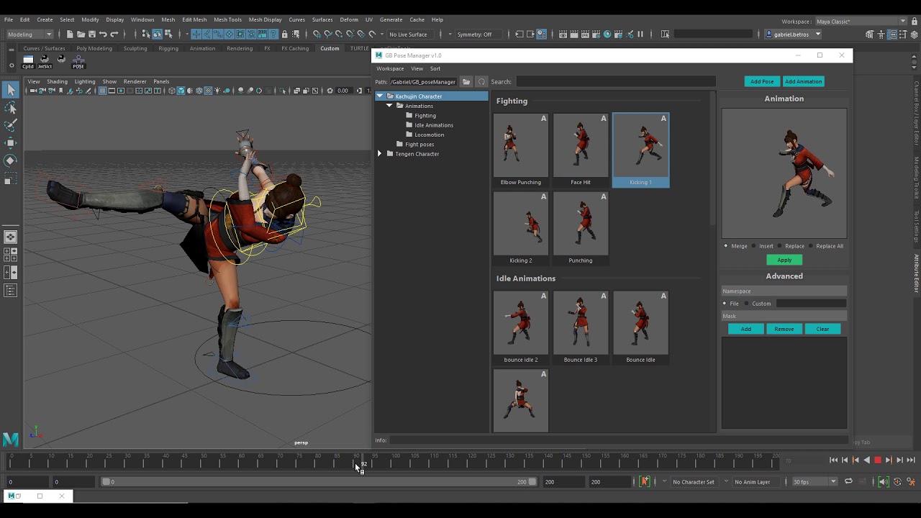The image size is (921, 518).
Task: Toggle timeline audio speaker icon
Action: tap(884, 481)
